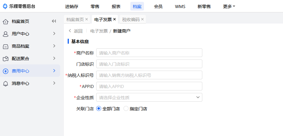Open the 报表 top menu
283x136 pixels.
tap(116, 7)
